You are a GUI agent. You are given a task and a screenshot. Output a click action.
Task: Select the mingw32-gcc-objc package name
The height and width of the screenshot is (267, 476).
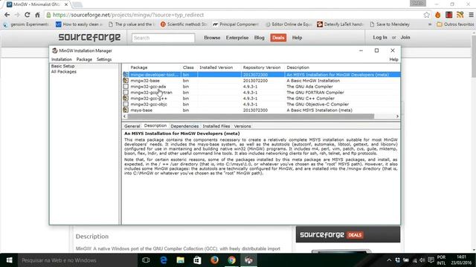[x=149, y=104]
